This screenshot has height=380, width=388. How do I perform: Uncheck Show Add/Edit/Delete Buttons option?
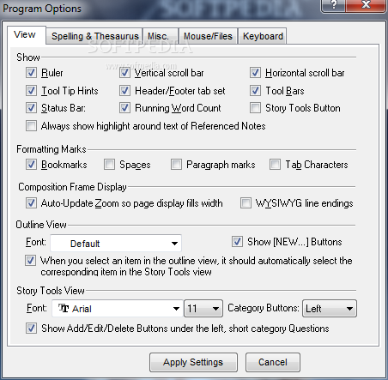point(31,329)
